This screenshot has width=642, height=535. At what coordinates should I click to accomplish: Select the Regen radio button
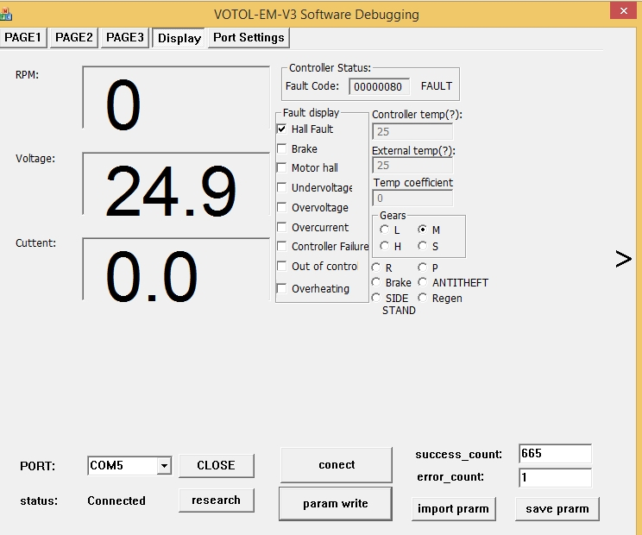click(x=423, y=298)
